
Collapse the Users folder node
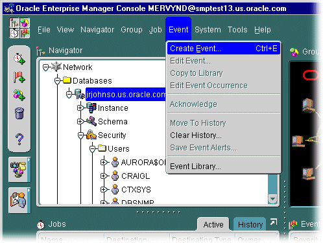pyautogui.click(x=92, y=149)
